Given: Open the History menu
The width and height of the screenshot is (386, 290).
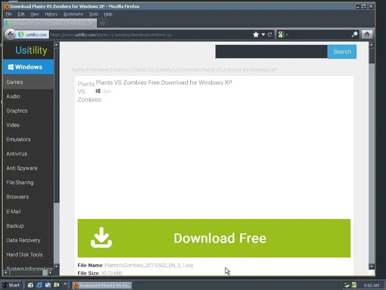Looking at the screenshot, I should coord(51,14).
